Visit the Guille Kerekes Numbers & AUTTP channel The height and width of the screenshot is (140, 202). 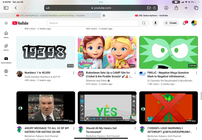tap(42, 77)
